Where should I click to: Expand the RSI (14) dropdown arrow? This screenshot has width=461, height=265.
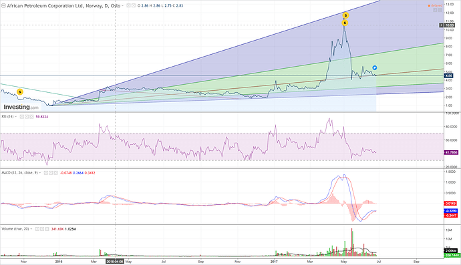pyautogui.click(x=15, y=117)
